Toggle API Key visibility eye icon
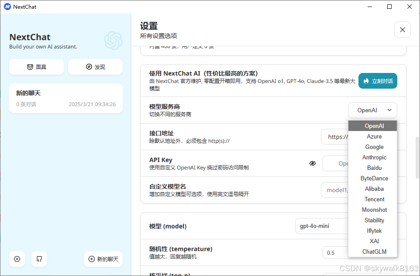This screenshot has width=420, height=276. point(312,163)
